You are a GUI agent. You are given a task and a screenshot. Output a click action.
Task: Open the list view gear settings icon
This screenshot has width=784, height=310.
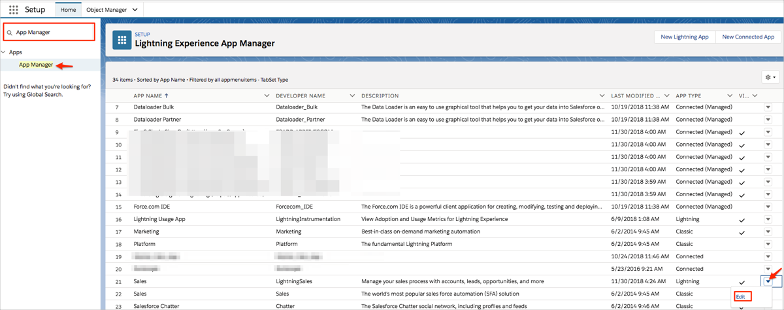point(770,77)
